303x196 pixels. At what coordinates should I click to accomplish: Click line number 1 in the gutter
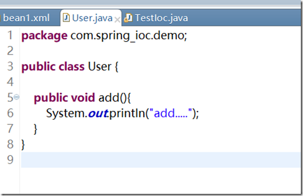[x=10, y=35]
